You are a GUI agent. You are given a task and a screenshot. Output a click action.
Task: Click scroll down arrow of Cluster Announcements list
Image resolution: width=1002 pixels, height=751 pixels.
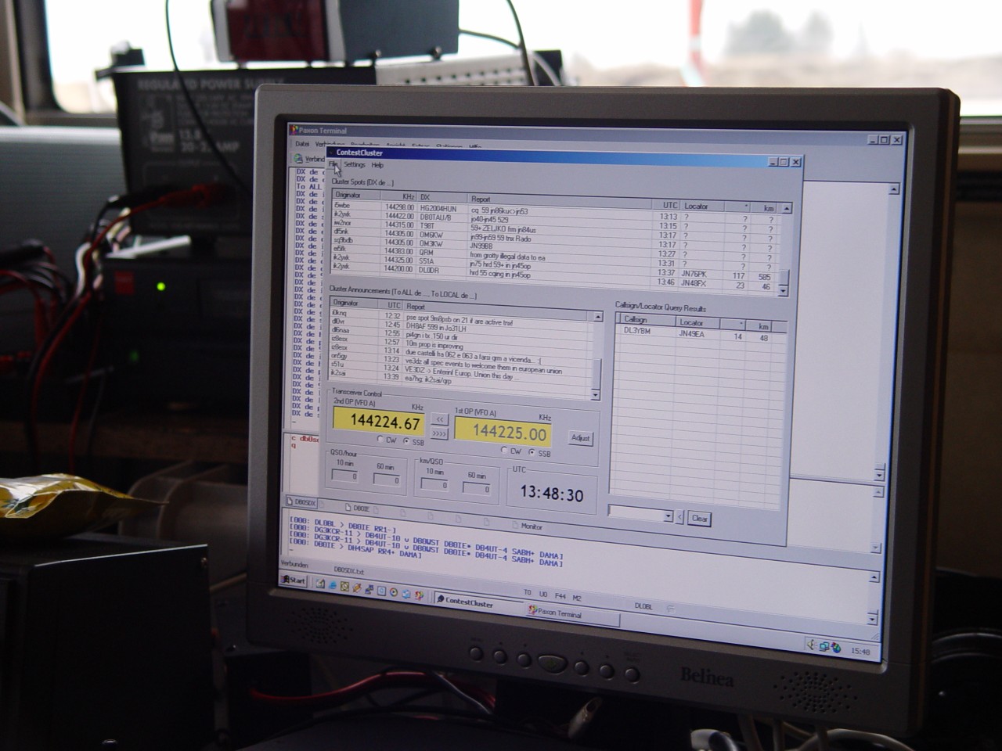coord(597,394)
